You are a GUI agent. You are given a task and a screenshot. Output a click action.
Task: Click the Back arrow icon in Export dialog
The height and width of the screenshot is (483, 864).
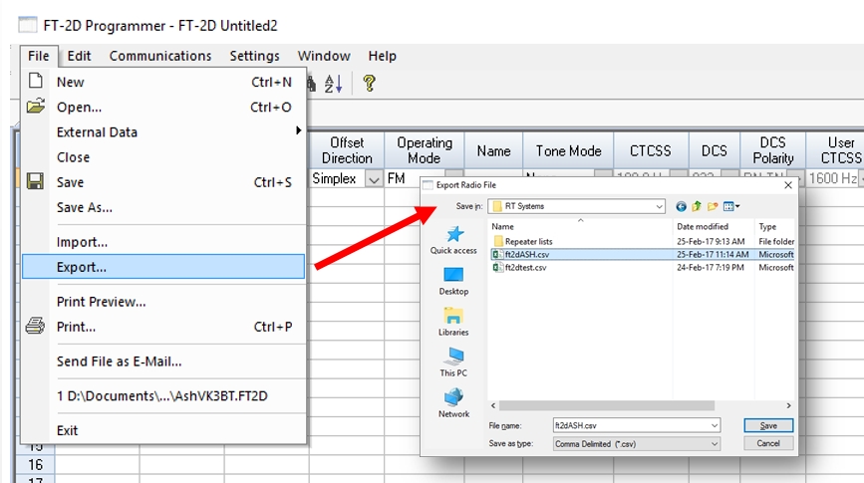point(681,206)
